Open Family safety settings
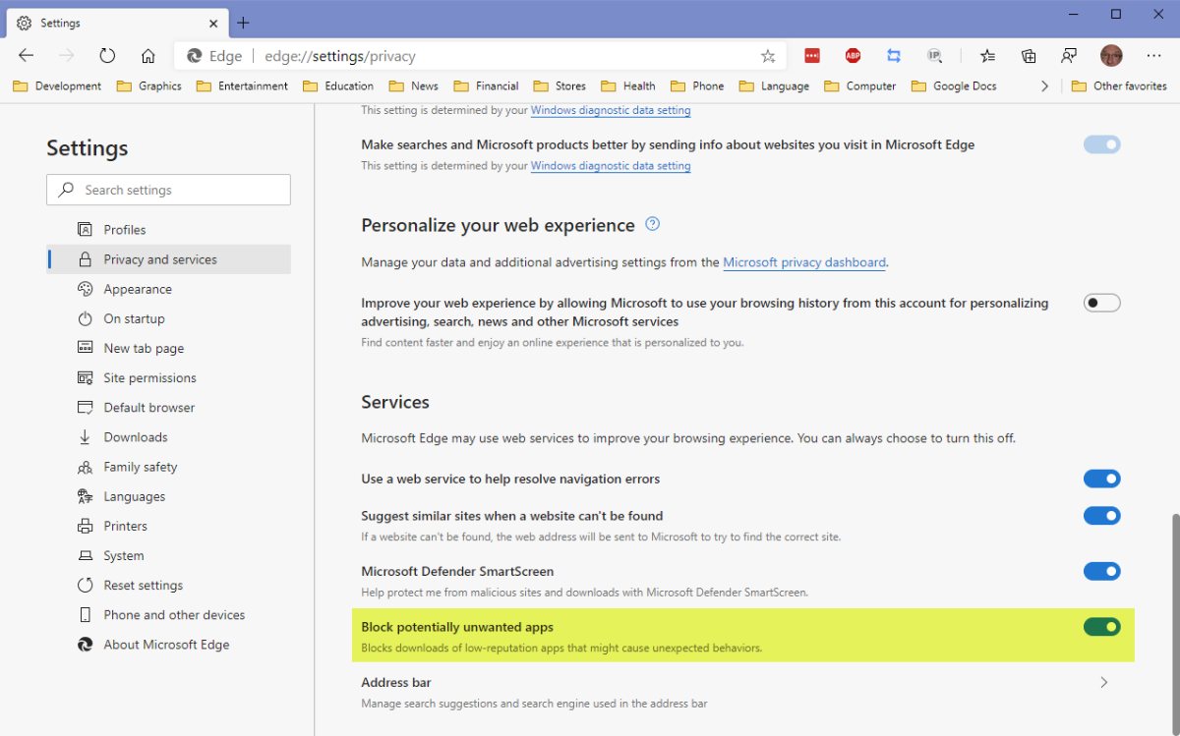This screenshot has height=736, width=1180. [x=168, y=467]
